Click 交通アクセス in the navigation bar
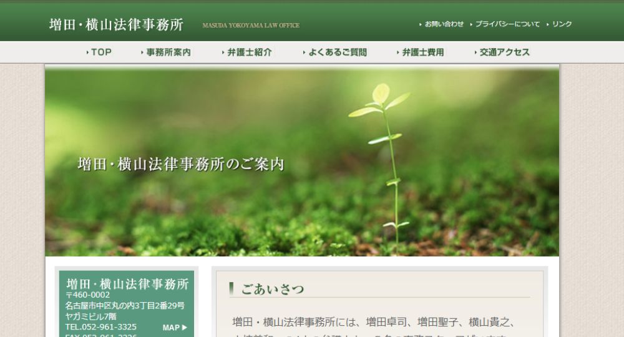Viewport: 624px width, 337px height. pos(504,52)
